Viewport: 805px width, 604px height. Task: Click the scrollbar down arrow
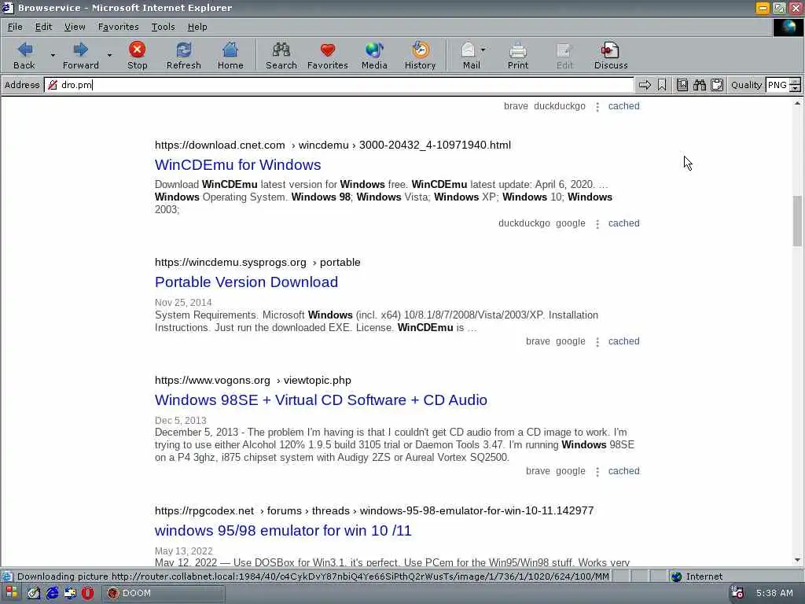tap(797, 560)
